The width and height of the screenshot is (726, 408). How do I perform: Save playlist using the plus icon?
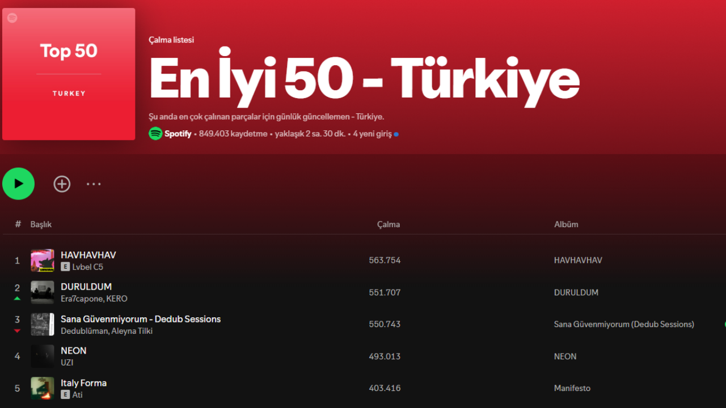[x=62, y=184]
